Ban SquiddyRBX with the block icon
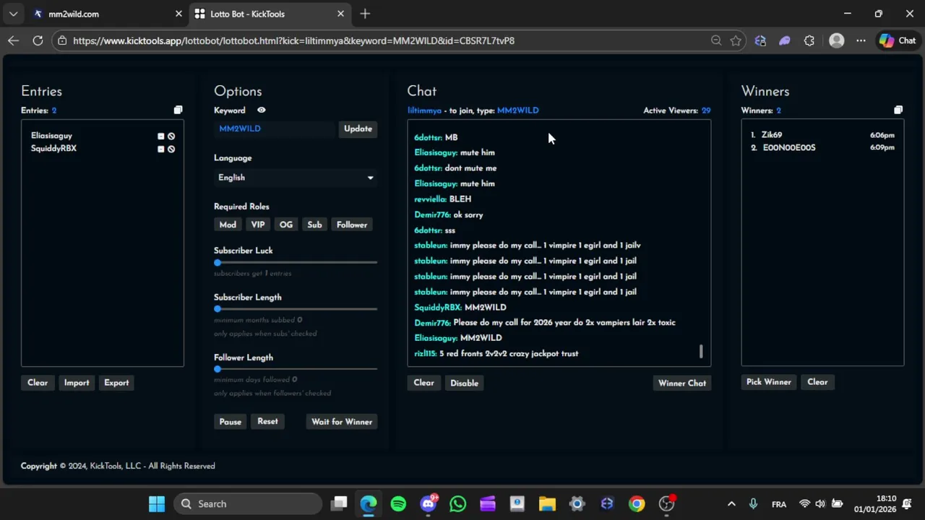Viewport: 925px width, 520px height. click(171, 149)
